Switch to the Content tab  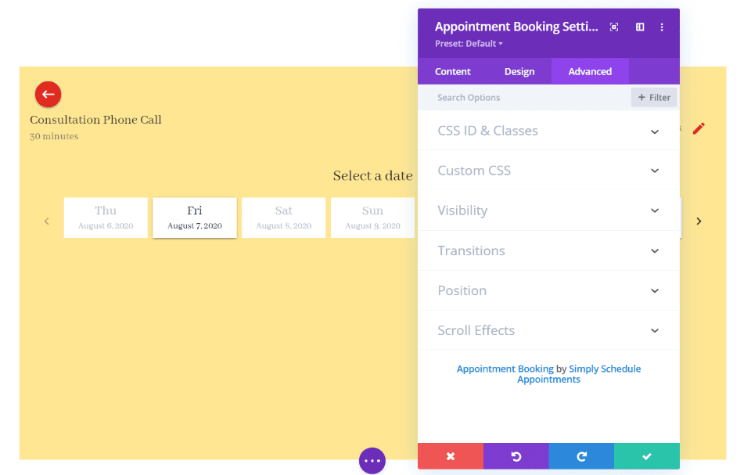coord(452,71)
